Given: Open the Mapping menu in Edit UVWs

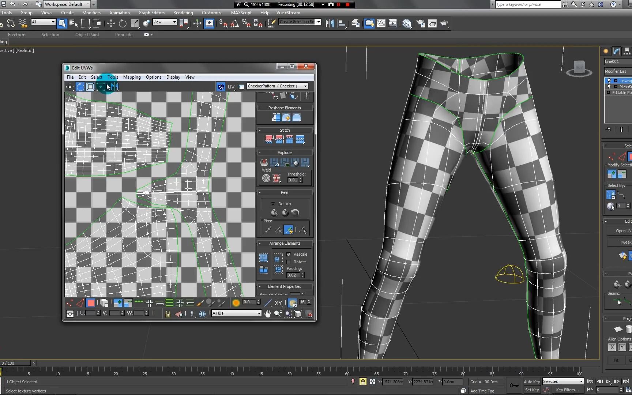Looking at the screenshot, I should 132,77.
